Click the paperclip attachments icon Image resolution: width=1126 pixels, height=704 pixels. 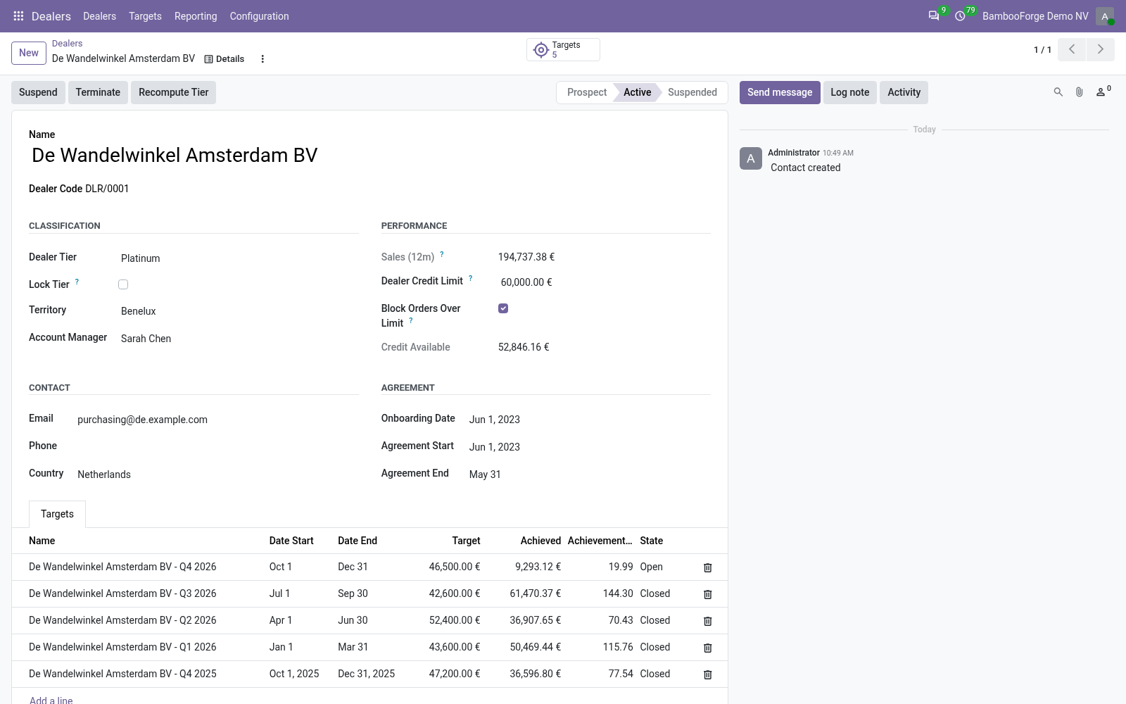[x=1079, y=92]
